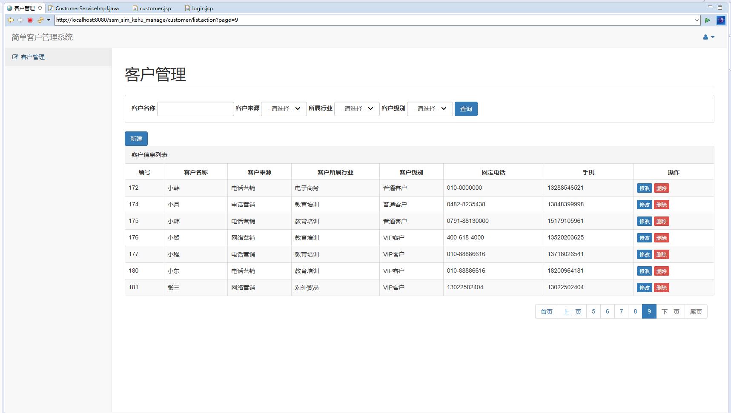Go to page 8 in pagination
The image size is (731, 413).
[x=635, y=312]
